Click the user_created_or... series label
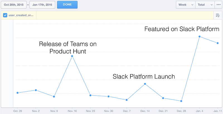Screen dimensions: 223x114 21,15
